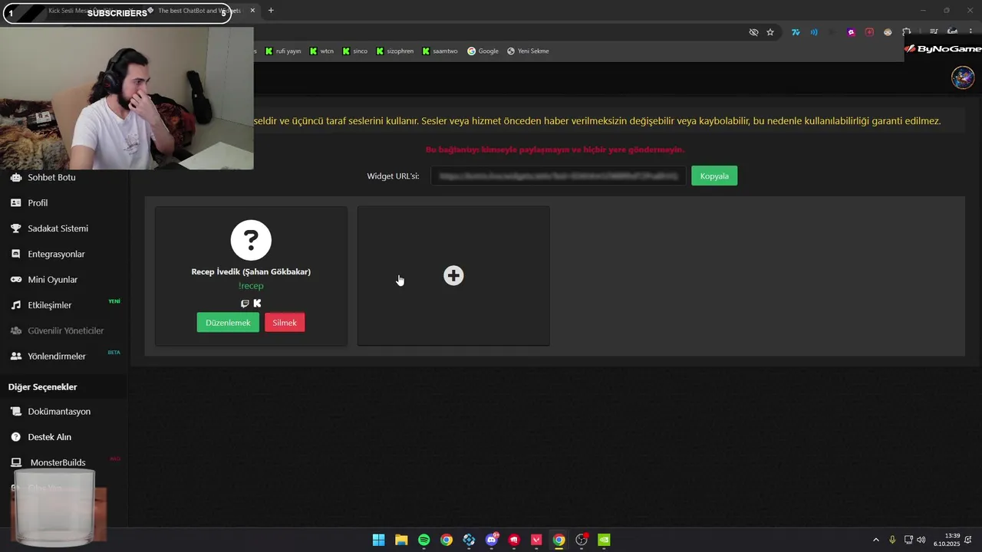Image resolution: width=982 pixels, height=552 pixels.
Task: Open the sinco bookmark
Action: (355, 51)
